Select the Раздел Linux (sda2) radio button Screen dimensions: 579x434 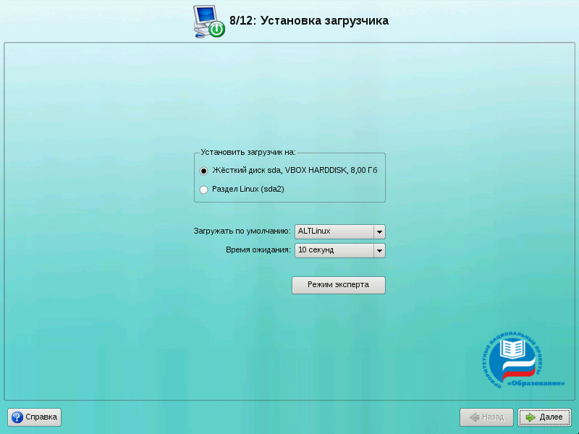pos(203,190)
